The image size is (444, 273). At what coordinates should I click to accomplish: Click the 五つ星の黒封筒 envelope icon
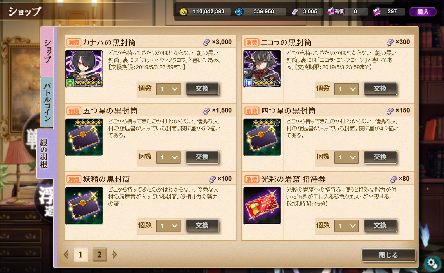point(84,137)
